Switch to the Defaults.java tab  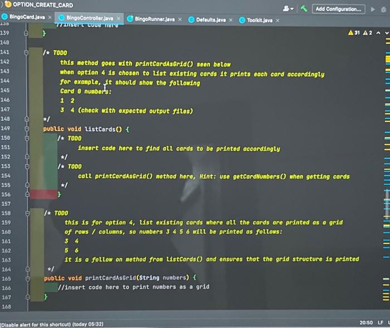(211, 20)
